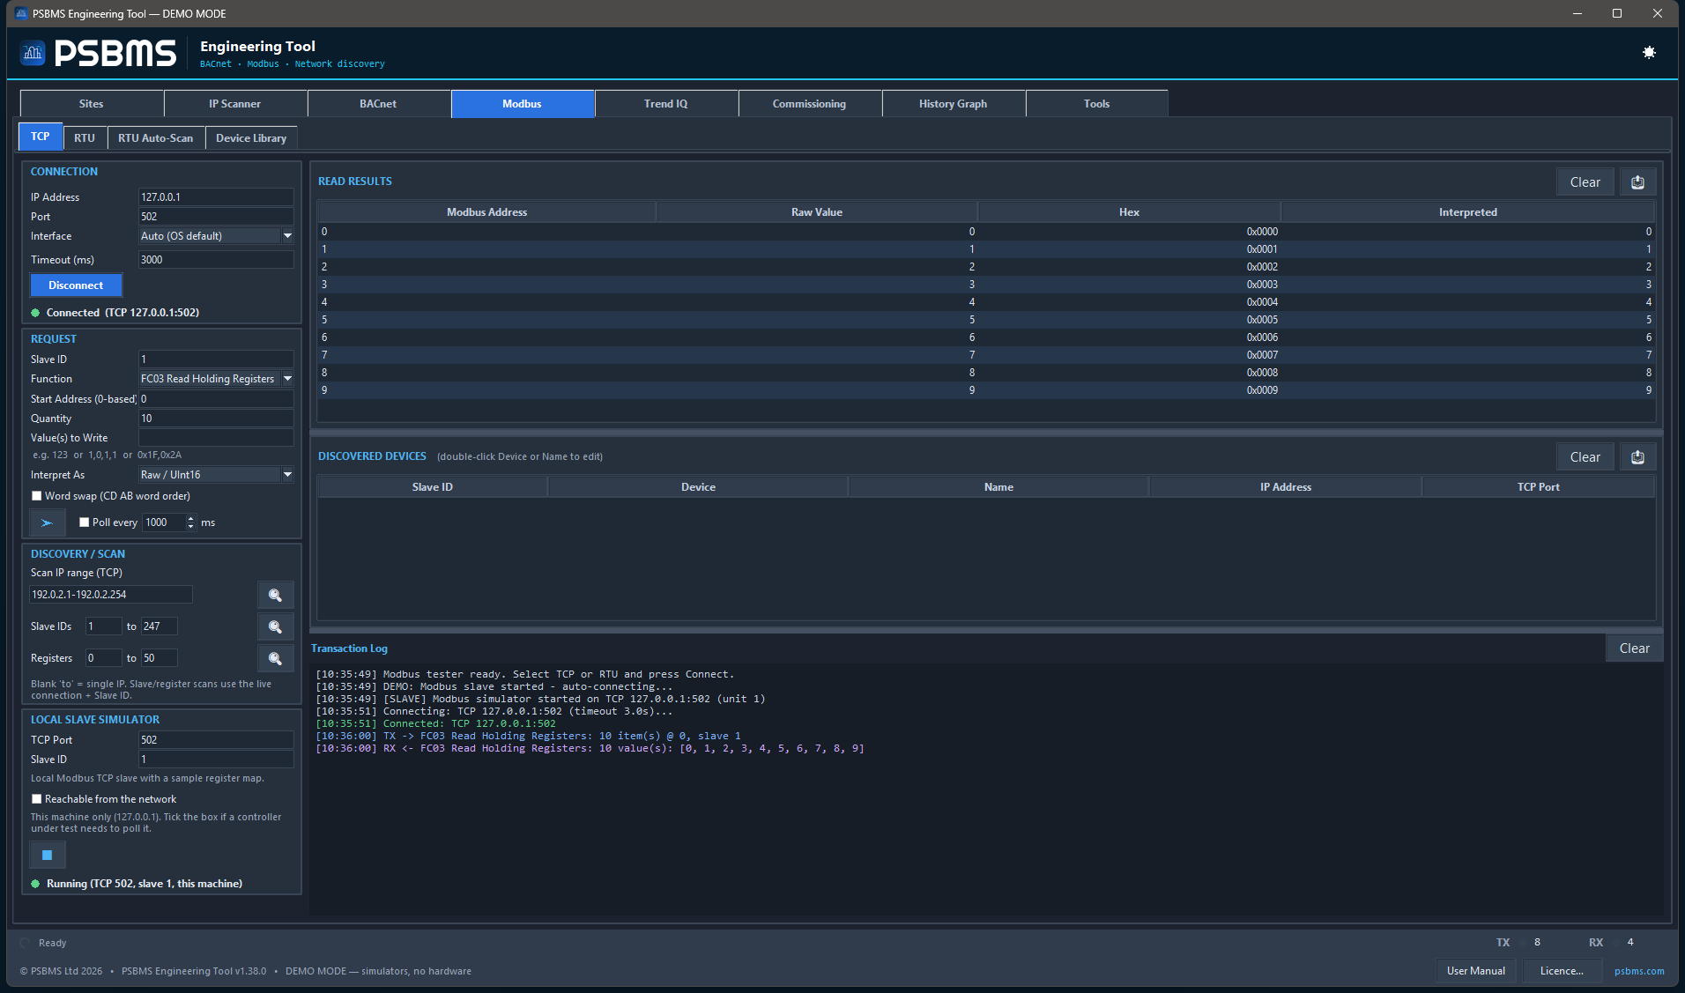Open the IP Scanner tab
The width and height of the screenshot is (1685, 993).
coord(235,104)
